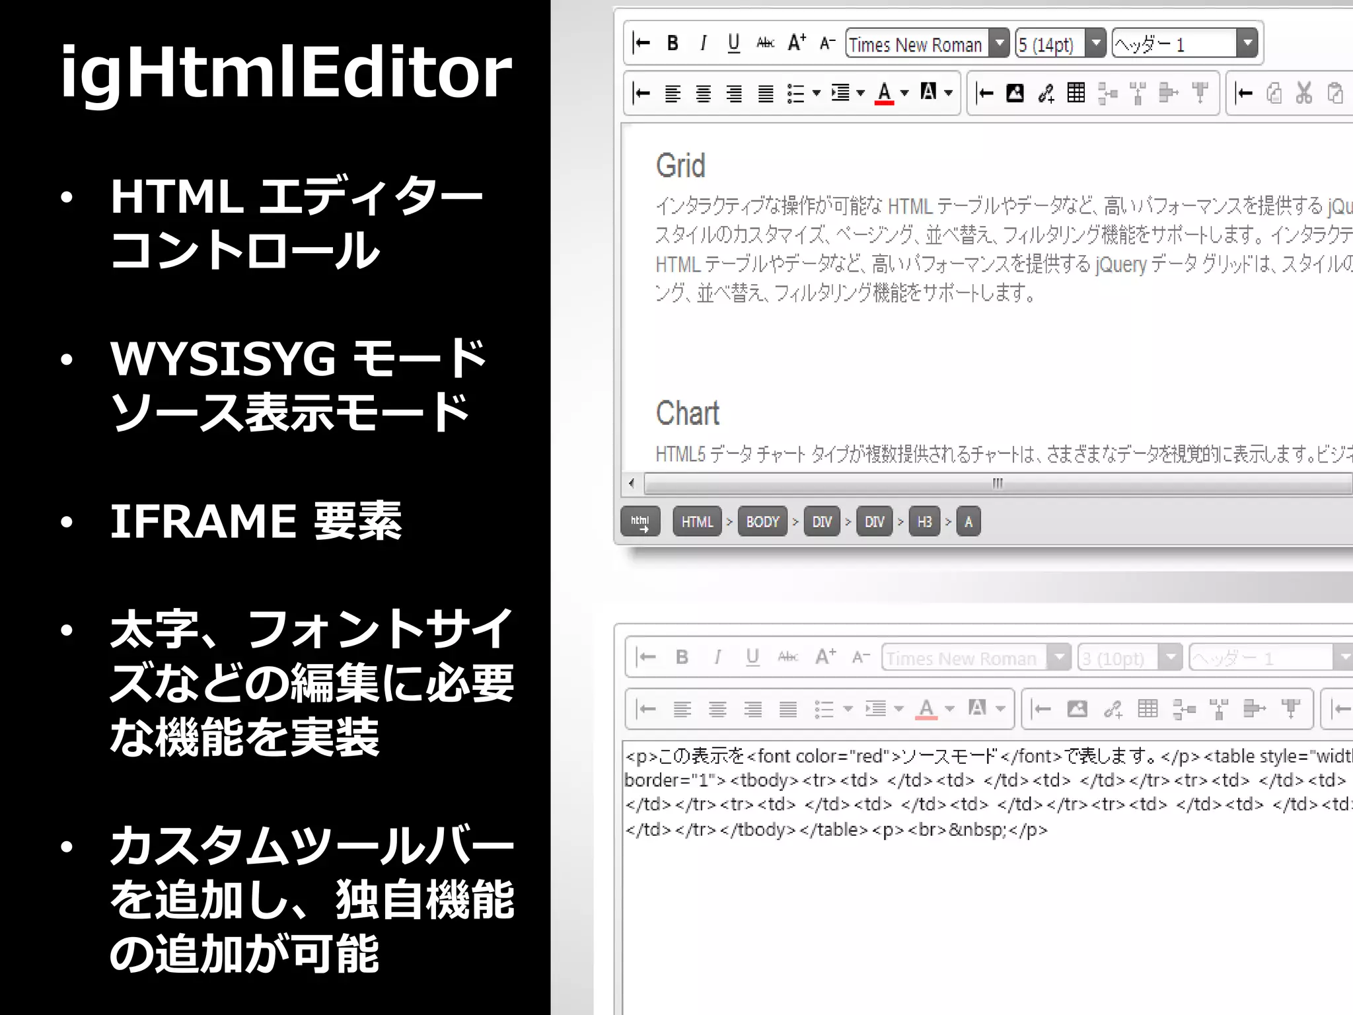Align text right in the top editor
The width and height of the screenshot is (1353, 1015).
tap(735, 94)
